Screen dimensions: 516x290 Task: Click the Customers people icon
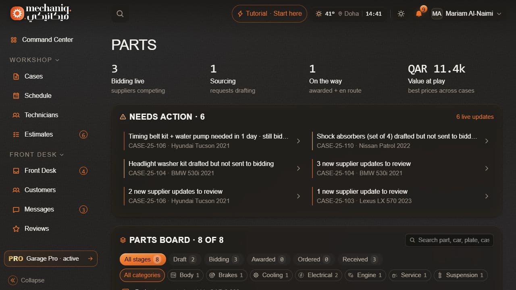(x=16, y=190)
